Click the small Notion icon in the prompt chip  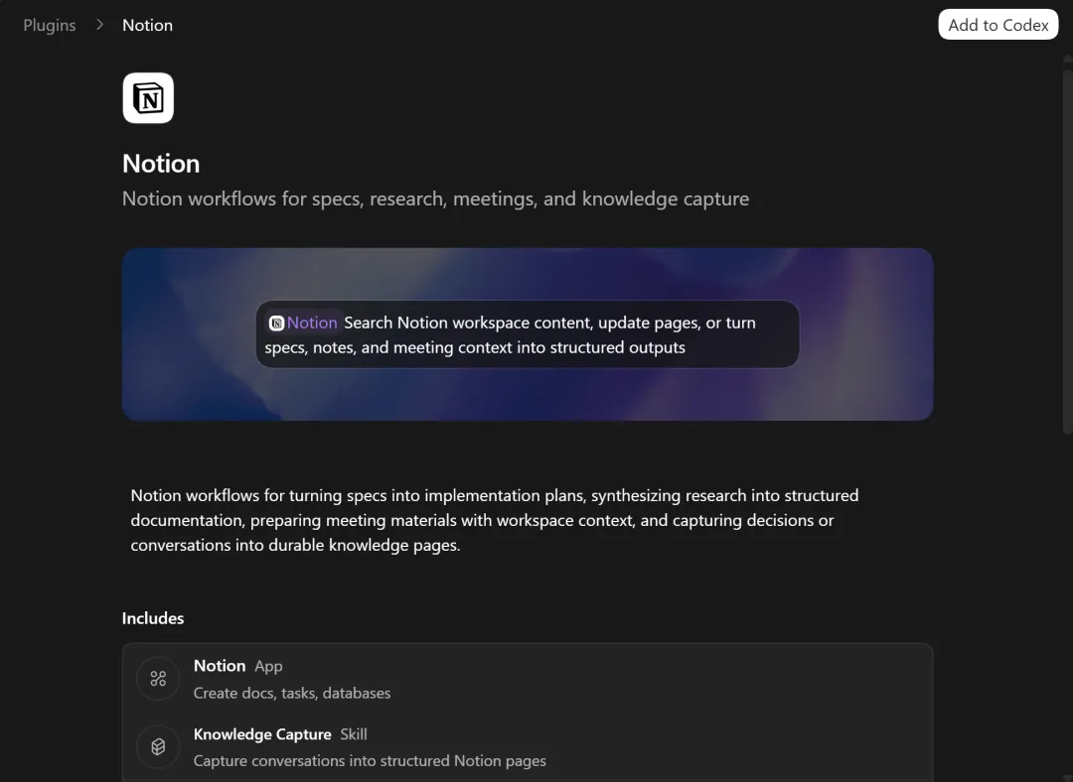coord(276,323)
